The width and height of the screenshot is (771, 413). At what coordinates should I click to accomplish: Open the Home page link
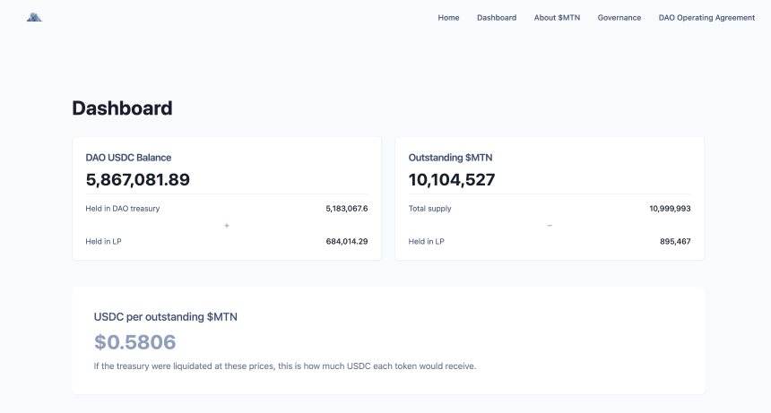(448, 18)
